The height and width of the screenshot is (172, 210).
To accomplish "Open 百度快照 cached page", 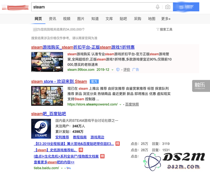I will (x=132, y=104).
